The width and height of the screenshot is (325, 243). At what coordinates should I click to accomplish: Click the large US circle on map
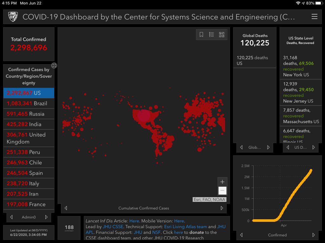tap(144, 115)
